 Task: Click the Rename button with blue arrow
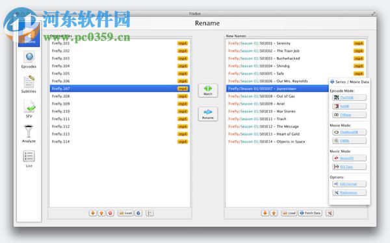pyautogui.click(x=208, y=114)
